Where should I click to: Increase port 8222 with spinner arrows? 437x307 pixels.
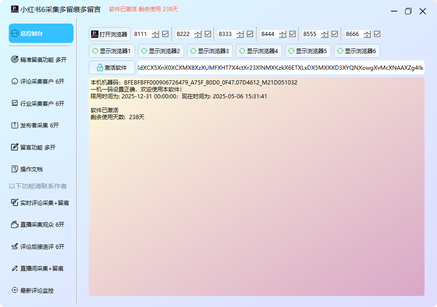point(197,32)
